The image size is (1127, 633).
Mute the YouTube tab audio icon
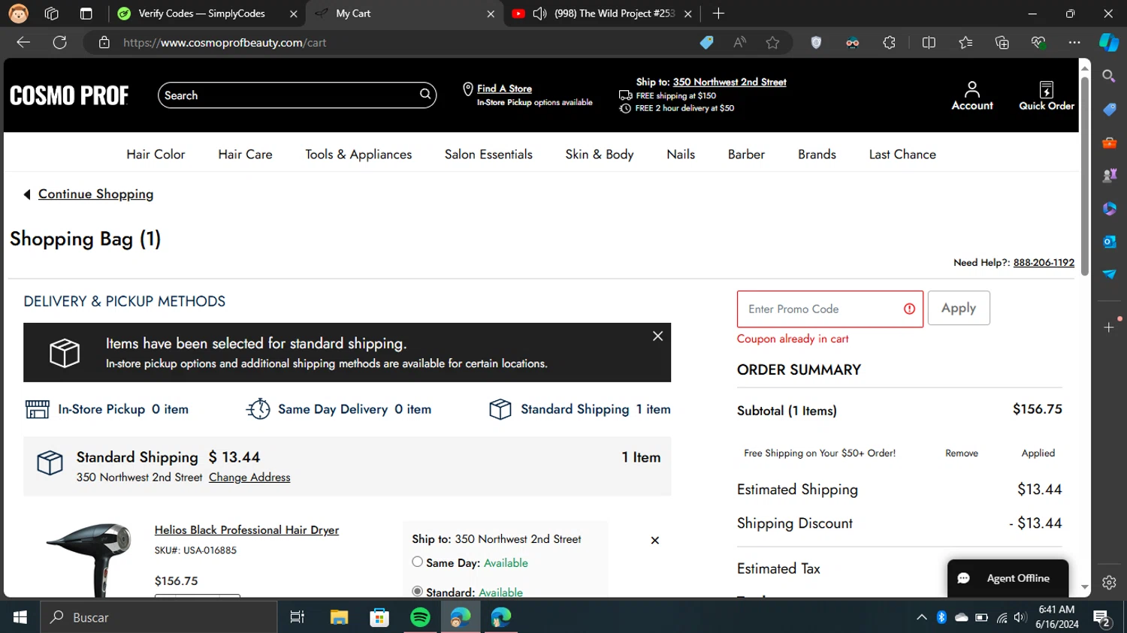[x=539, y=14]
